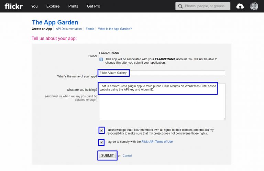
Task: Open the Feeds link
Action: pyautogui.click(x=90, y=29)
